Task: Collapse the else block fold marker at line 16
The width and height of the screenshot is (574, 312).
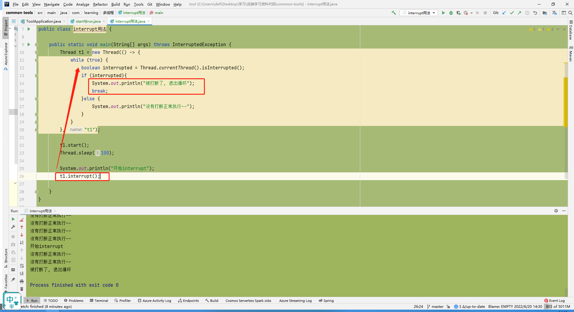Action: coord(36,99)
